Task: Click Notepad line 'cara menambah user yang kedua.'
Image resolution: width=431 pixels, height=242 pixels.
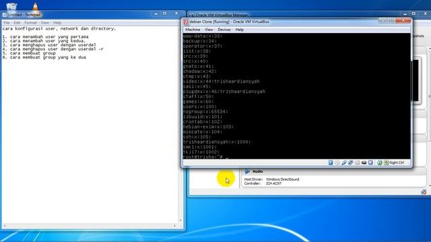Action: coord(48,41)
